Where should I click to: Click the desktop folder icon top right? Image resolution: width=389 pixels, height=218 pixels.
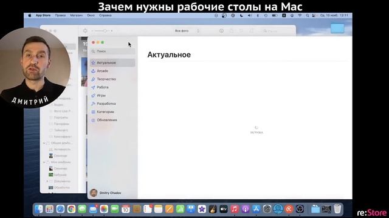[x=337, y=28]
